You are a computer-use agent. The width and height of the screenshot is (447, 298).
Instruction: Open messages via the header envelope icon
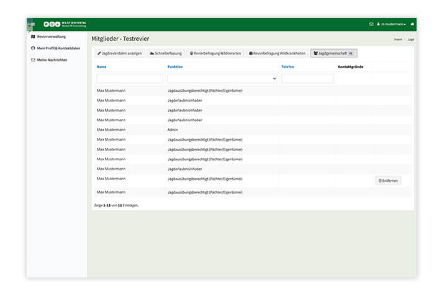tap(371, 24)
